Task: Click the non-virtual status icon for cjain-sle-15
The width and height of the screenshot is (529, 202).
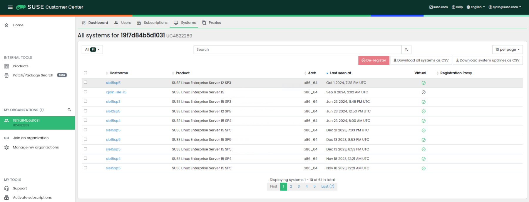Action: pos(423,92)
